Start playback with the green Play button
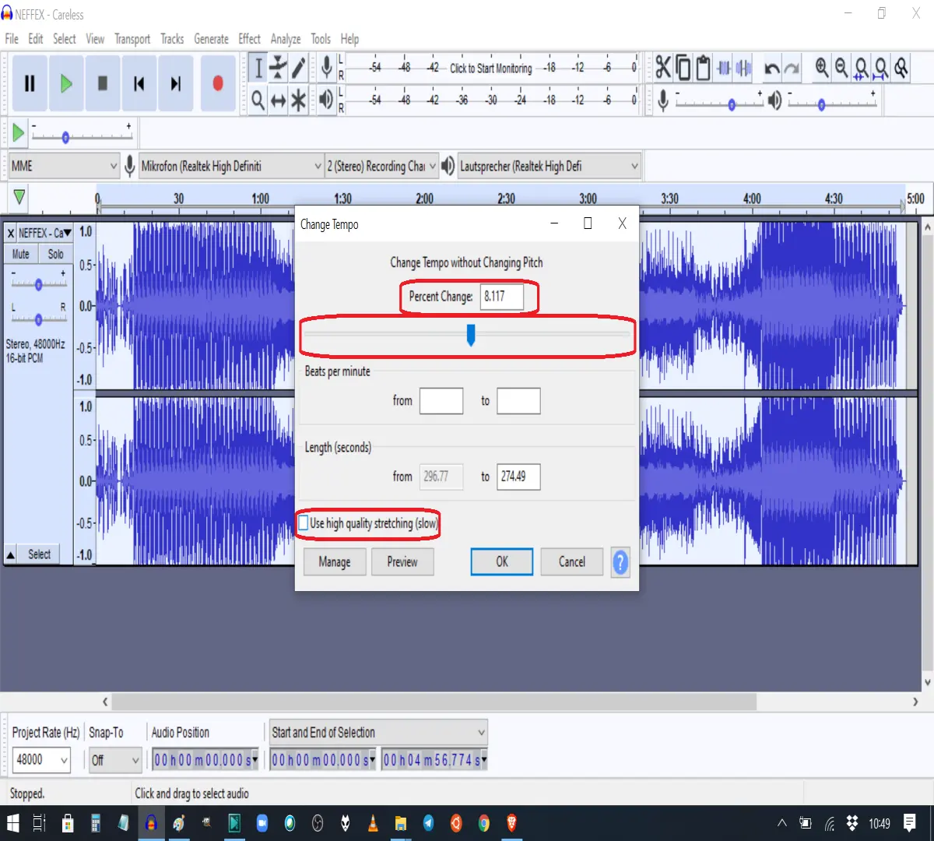This screenshot has width=934, height=841. [66, 83]
